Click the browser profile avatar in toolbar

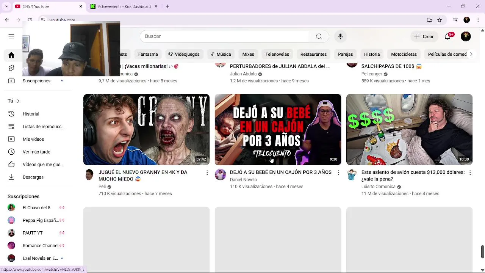tap(467, 20)
